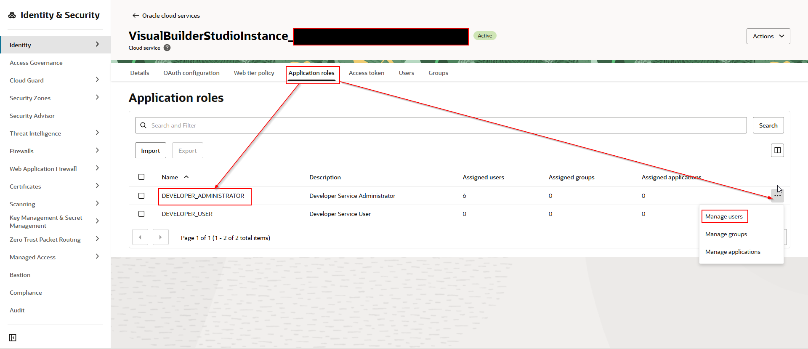Switch to the Web tier policy tab
808x349 pixels.
(x=254, y=73)
